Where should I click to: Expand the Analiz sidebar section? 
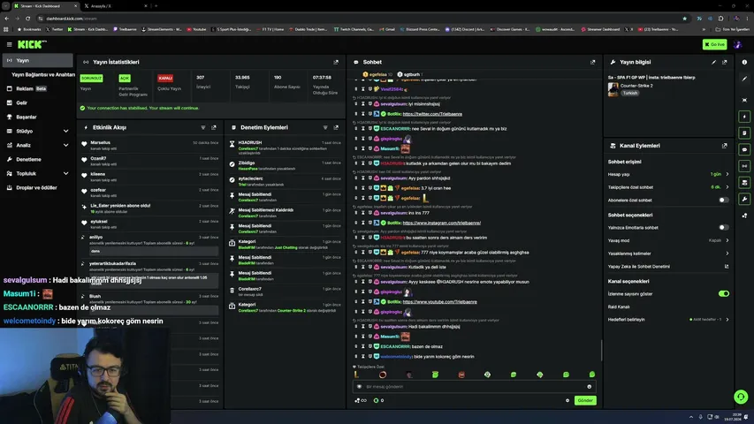(66, 145)
